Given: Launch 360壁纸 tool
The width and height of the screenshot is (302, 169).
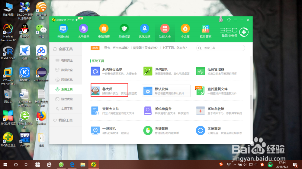Looking at the screenshot, I should point(166,71).
